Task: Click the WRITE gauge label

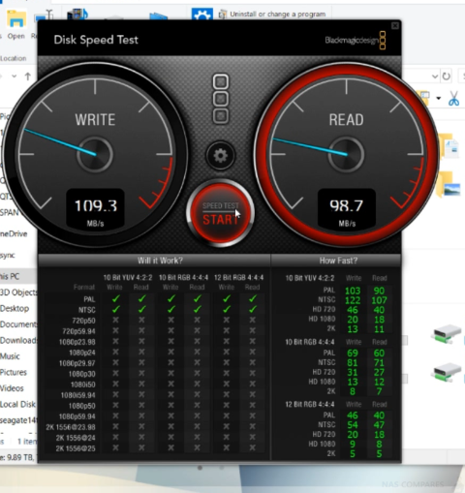Action: coord(95,120)
